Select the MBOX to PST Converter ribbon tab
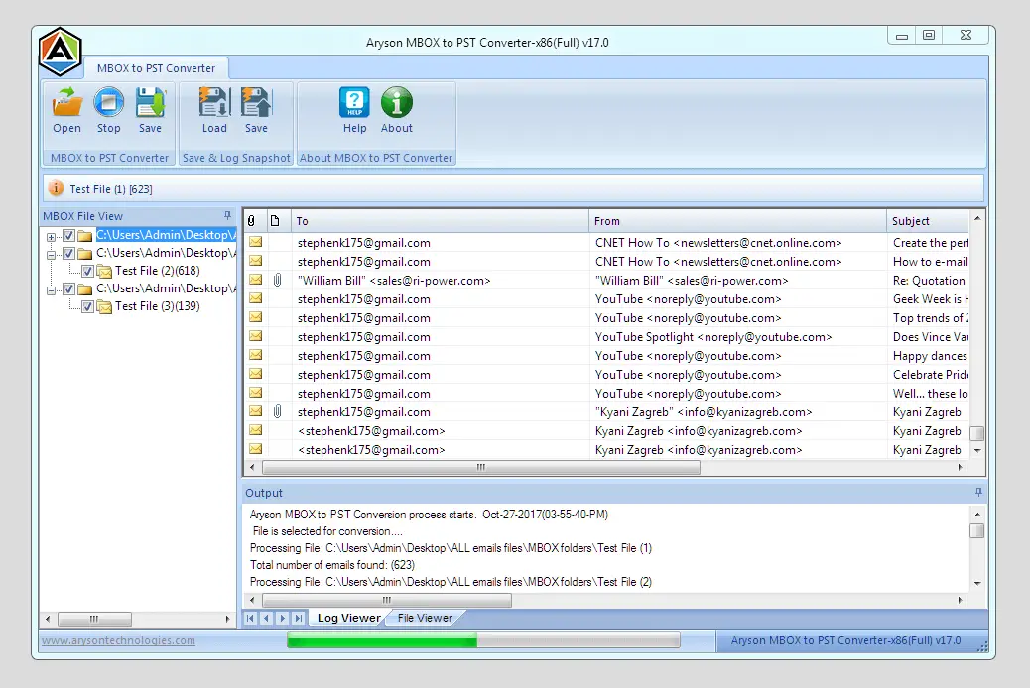 [x=156, y=68]
